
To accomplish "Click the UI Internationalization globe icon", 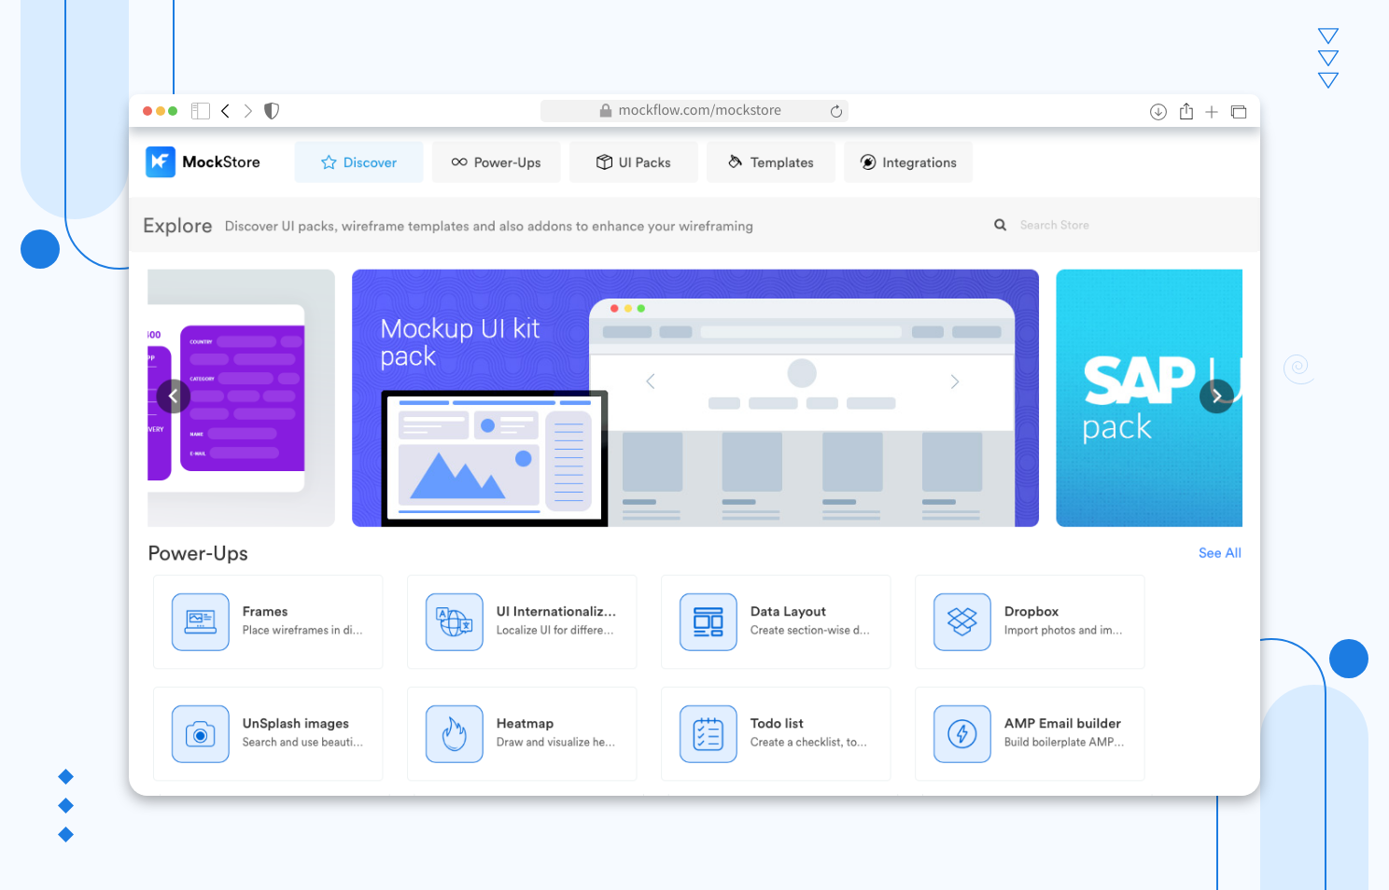I will click(455, 622).
